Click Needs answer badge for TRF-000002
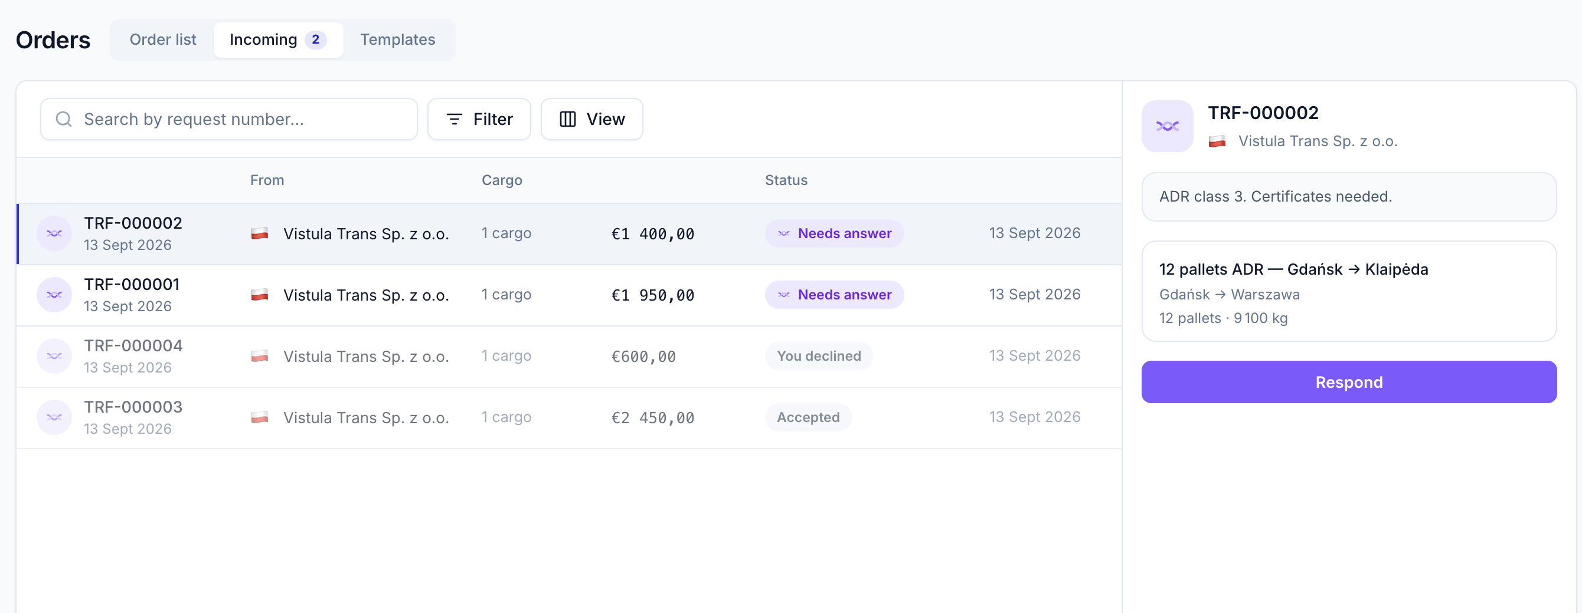 [834, 233]
